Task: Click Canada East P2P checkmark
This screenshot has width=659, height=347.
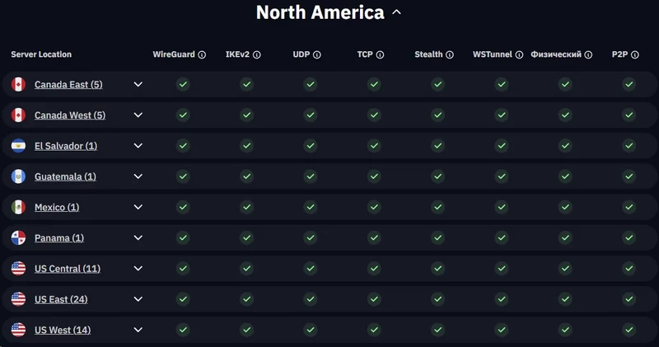Action: (x=629, y=85)
